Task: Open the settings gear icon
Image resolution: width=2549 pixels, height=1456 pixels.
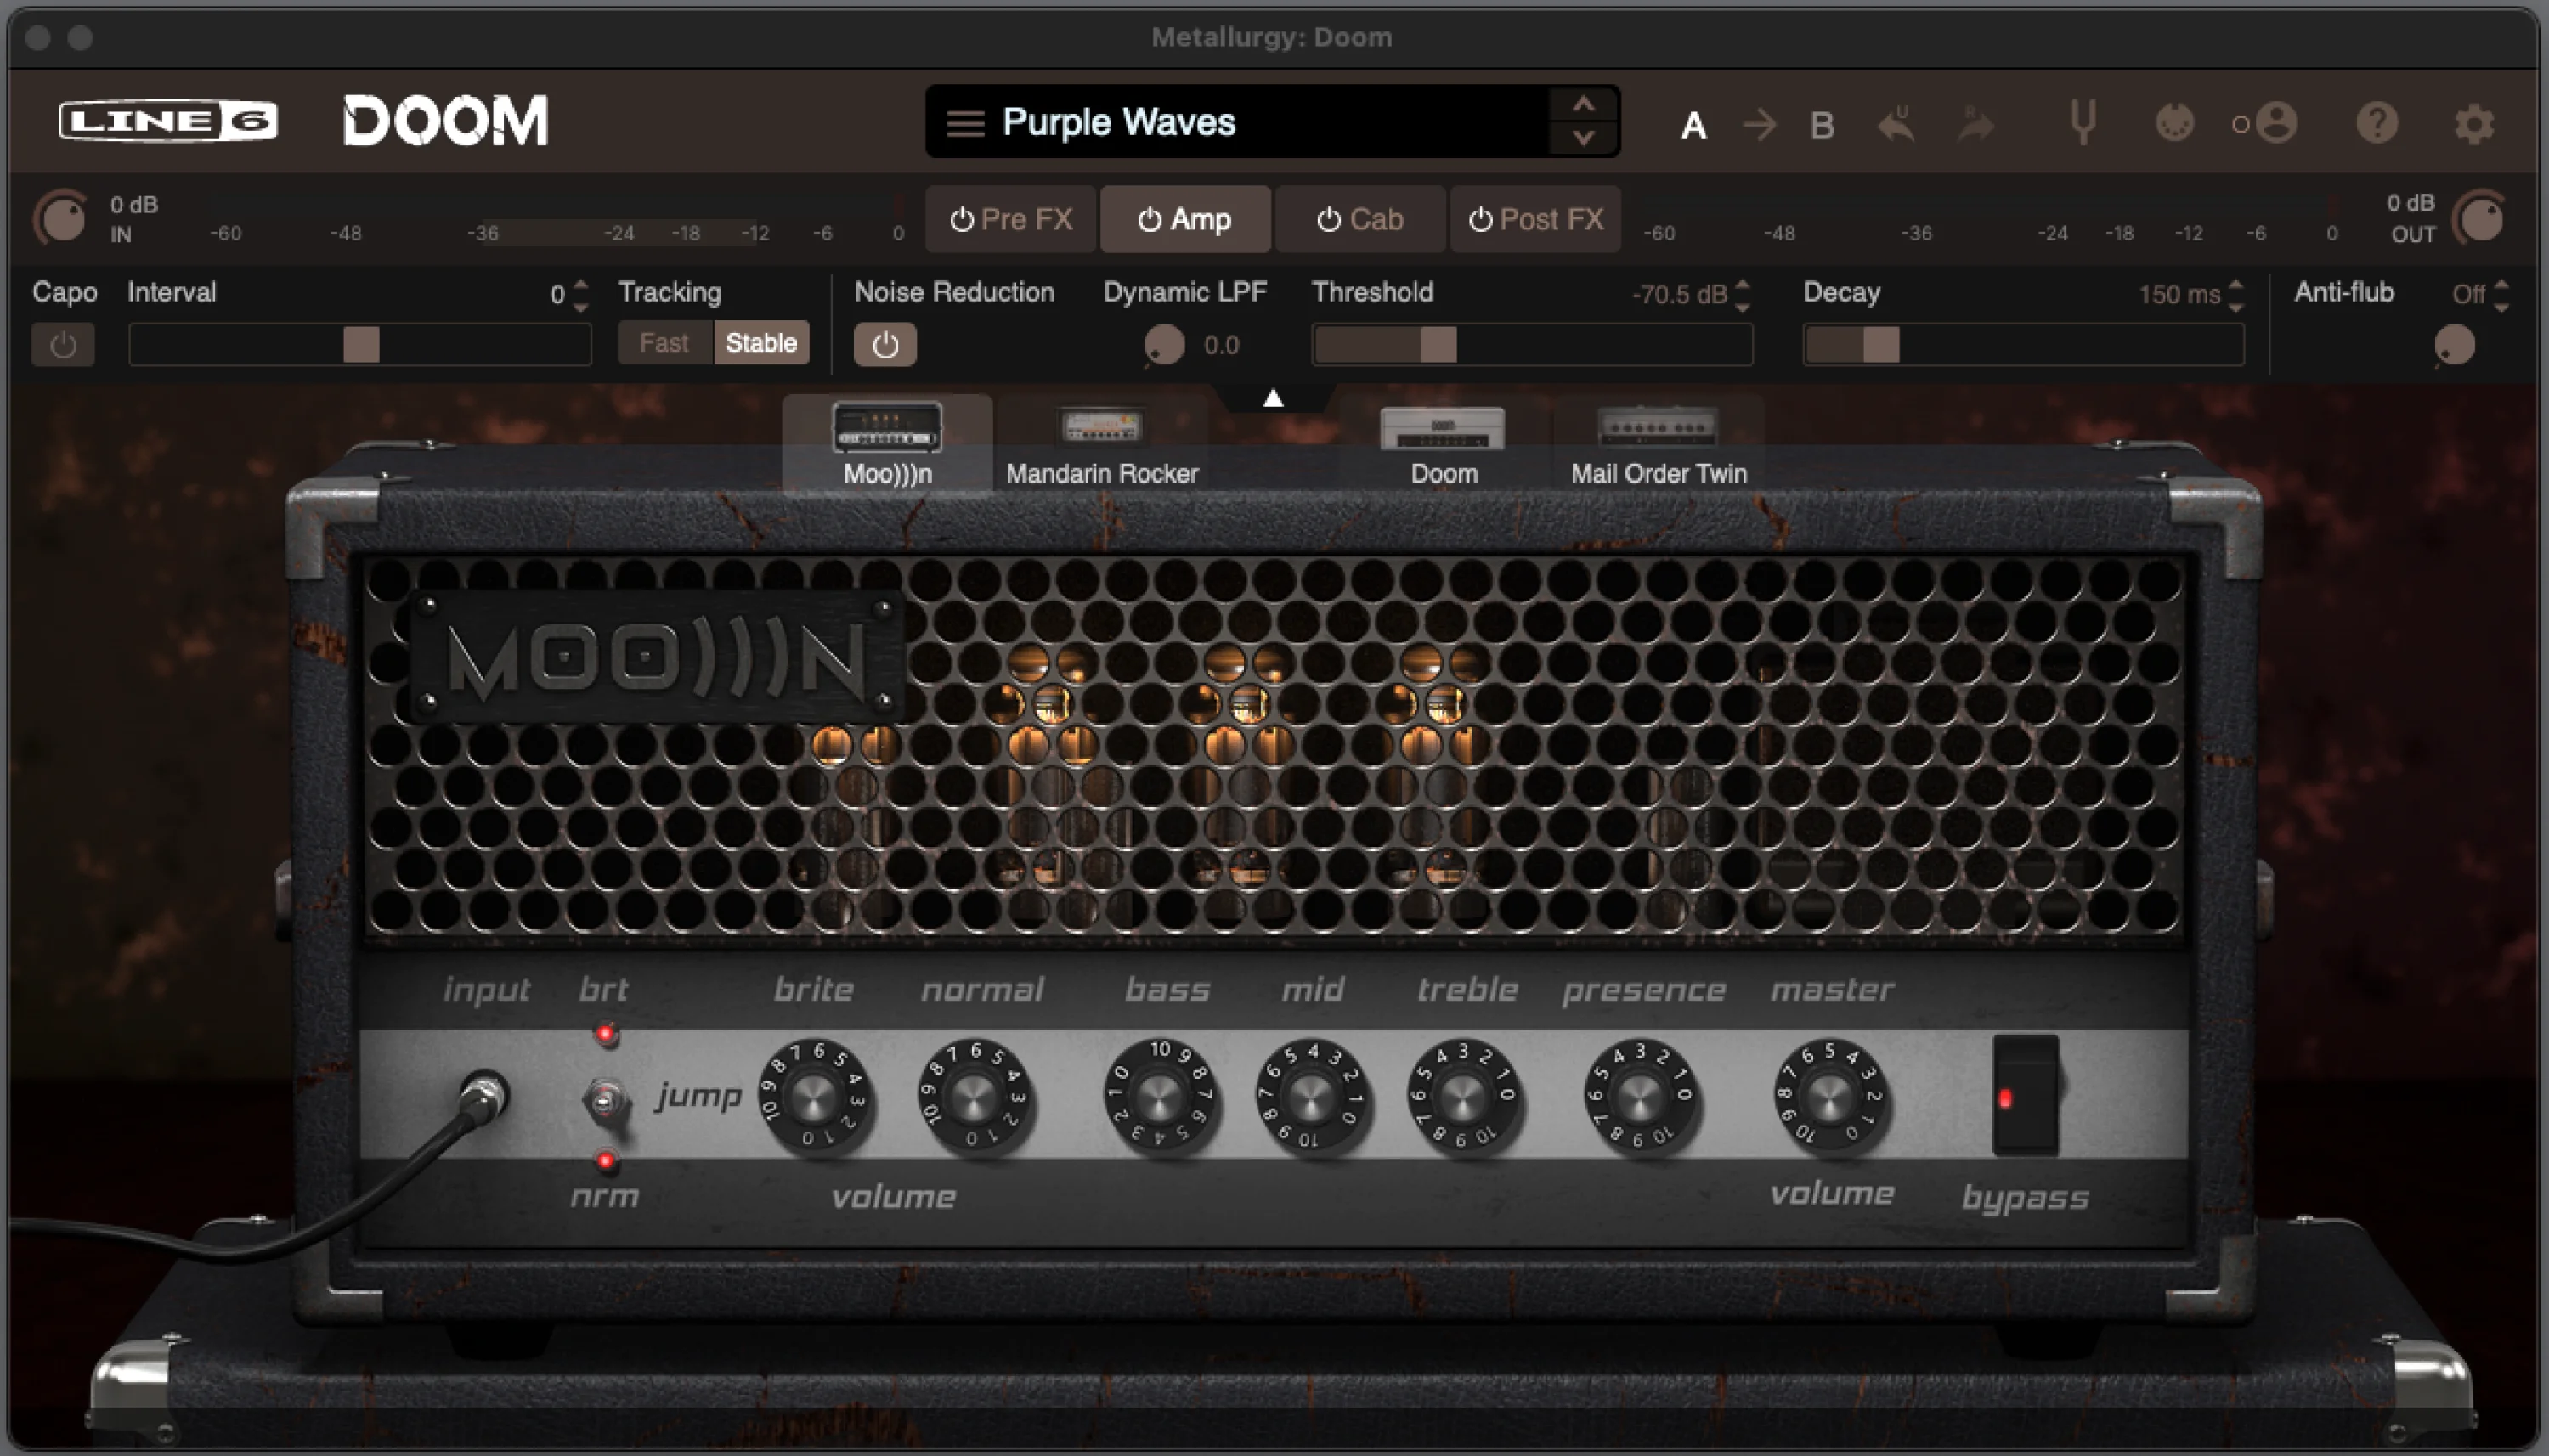Action: 2473,124
